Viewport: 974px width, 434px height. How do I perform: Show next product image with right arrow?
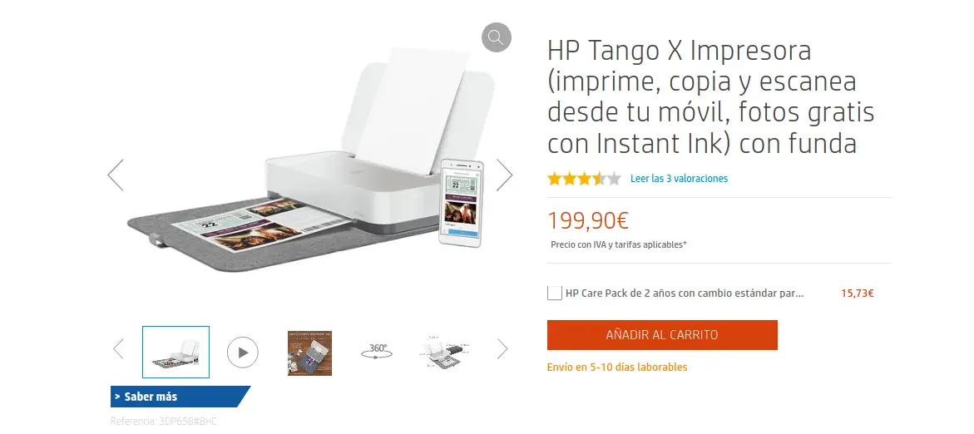coord(504,175)
